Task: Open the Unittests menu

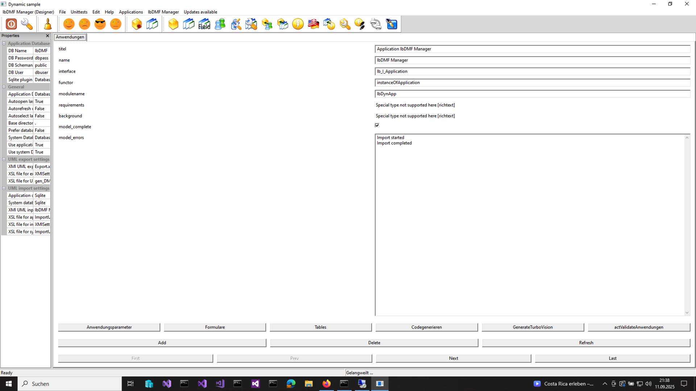Action: [x=79, y=12]
